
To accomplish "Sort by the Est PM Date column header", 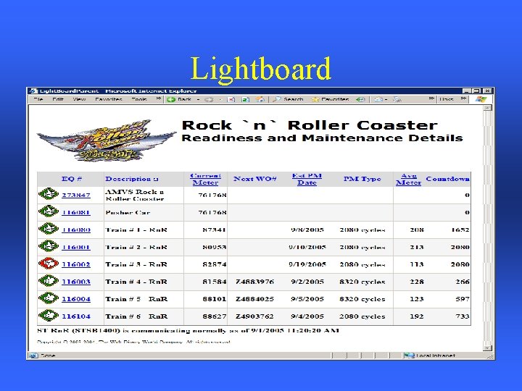I will 307,180.
